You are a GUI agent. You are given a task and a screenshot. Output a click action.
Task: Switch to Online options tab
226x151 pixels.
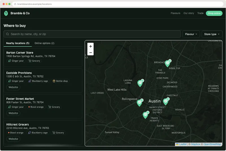44,43
